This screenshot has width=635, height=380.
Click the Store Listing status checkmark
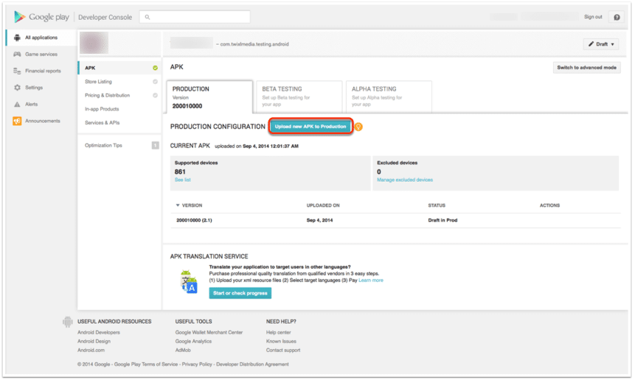[x=155, y=82]
